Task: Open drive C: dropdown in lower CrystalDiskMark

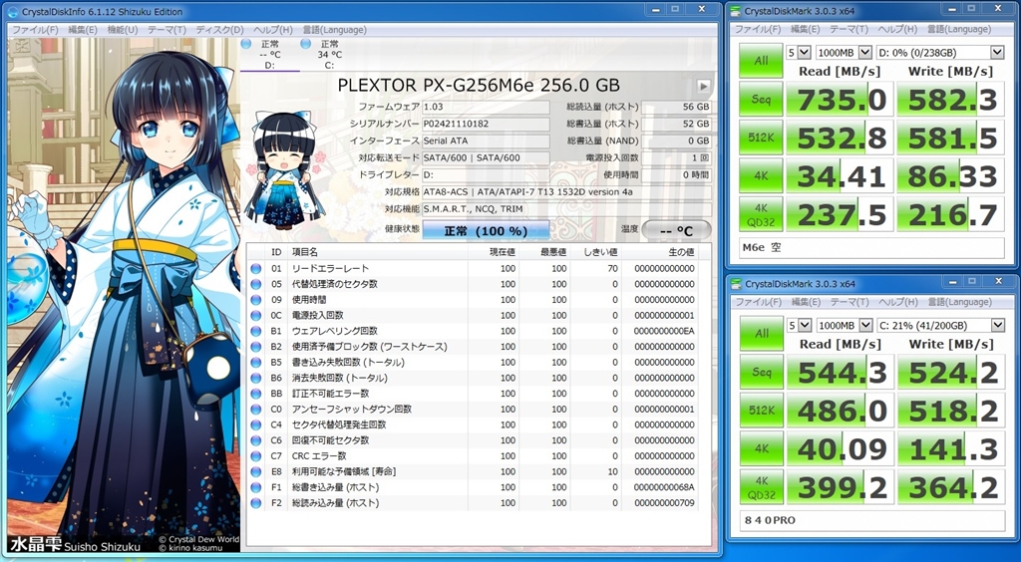Action: coord(997,325)
